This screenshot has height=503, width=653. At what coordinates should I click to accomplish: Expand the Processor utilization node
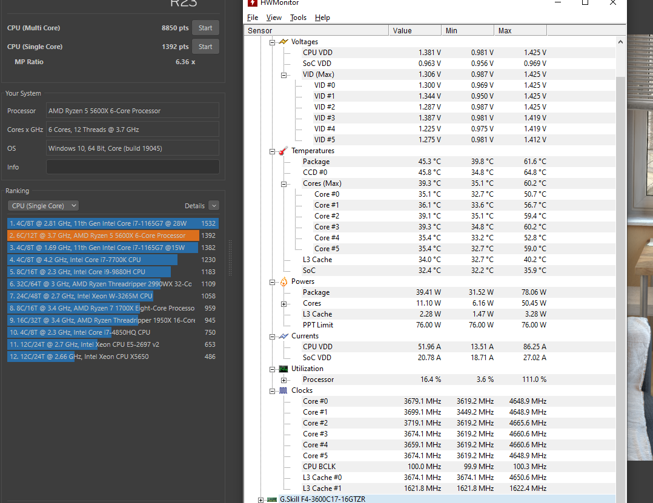(283, 380)
